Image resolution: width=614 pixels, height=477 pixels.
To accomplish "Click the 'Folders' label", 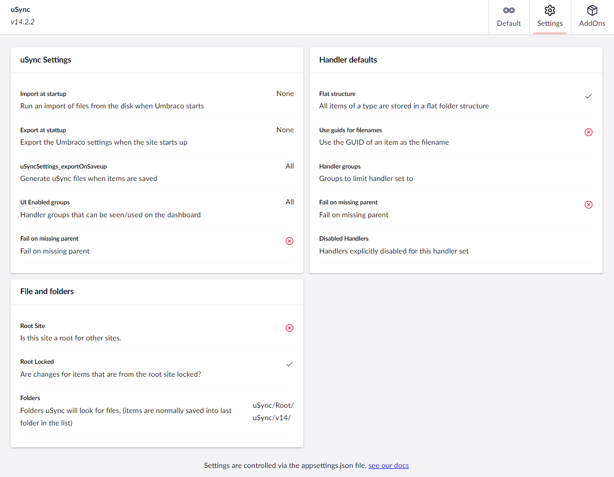I will tap(30, 398).
